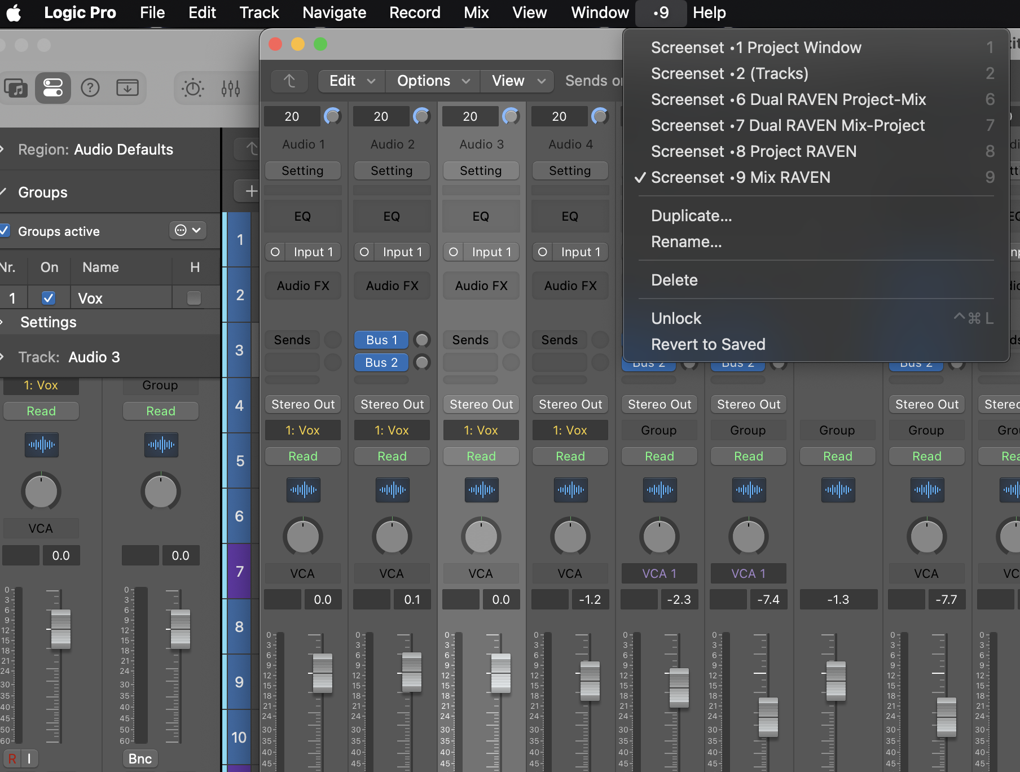Click Bus 1 send level knob
This screenshot has width=1020, height=772.
coord(421,340)
